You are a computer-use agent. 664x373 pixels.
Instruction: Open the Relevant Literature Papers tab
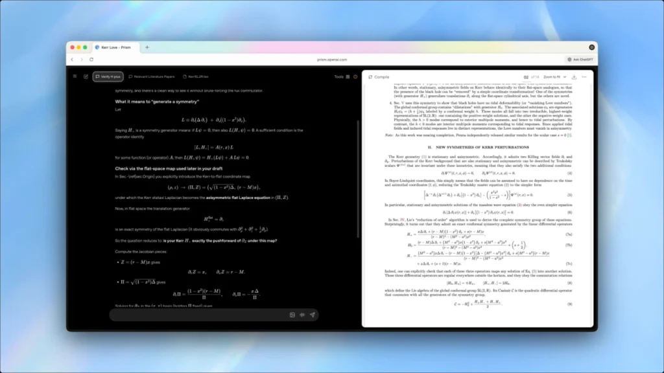click(152, 76)
